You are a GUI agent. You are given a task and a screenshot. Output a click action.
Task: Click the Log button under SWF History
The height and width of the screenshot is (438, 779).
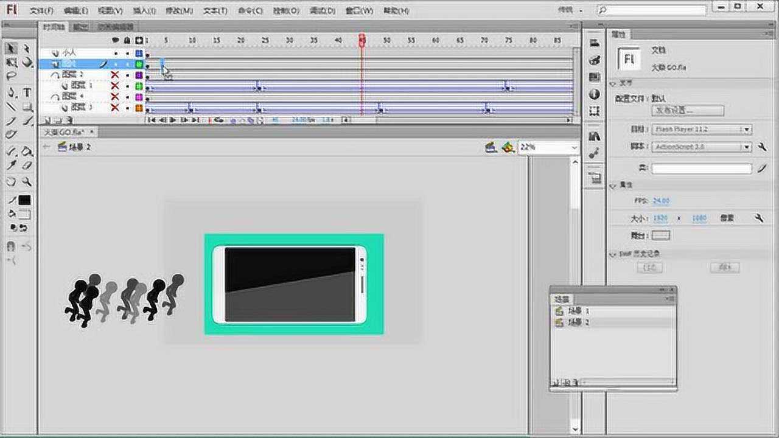click(x=649, y=267)
